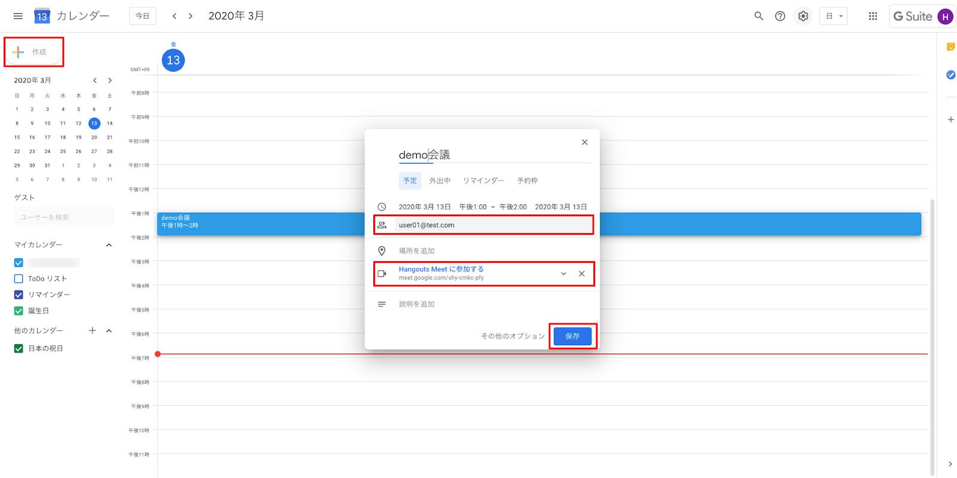Click the guest field user01@test.com
The image size is (957, 478).
[493, 225]
